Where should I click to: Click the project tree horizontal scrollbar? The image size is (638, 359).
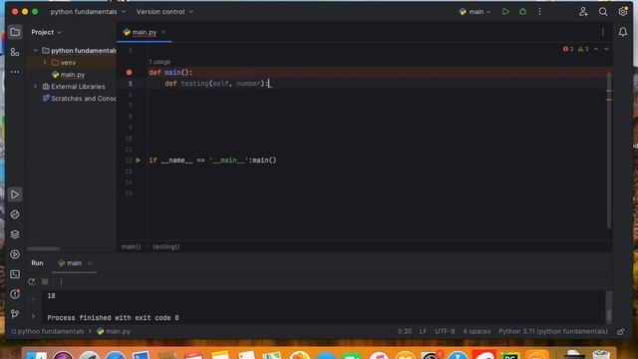(x=44, y=248)
